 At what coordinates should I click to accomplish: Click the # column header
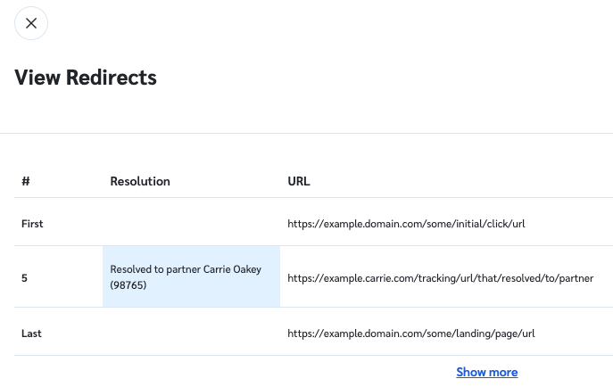[26, 181]
